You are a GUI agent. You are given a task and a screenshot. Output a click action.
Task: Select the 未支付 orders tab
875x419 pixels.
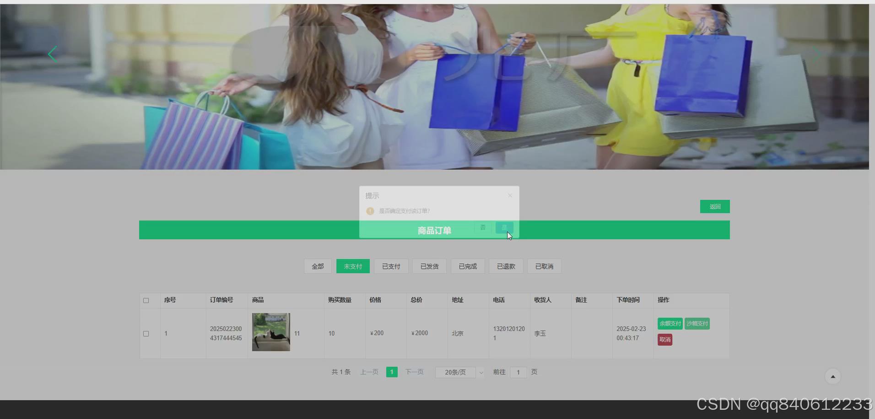[x=353, y=266]
